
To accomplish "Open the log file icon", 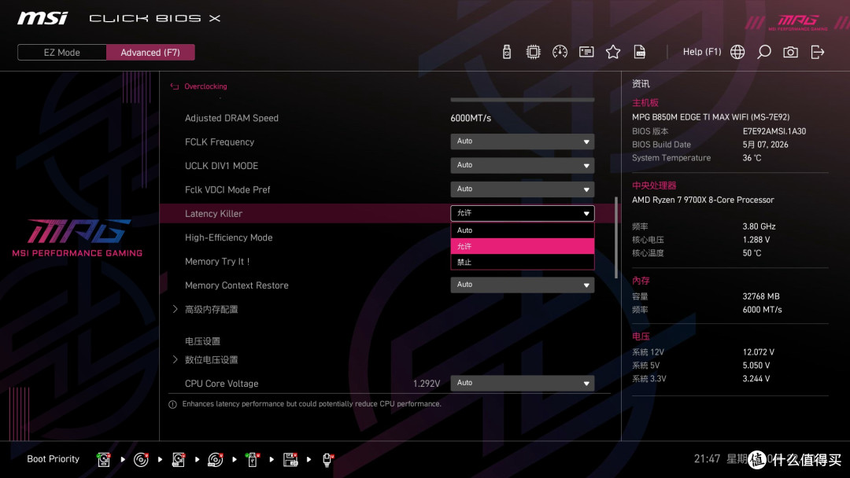I will click(x=640, y=52).
